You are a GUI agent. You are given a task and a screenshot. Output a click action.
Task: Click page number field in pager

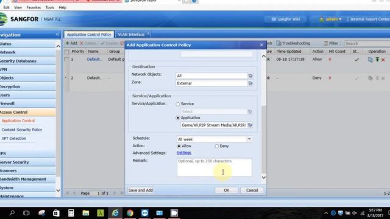coord(95,193)
